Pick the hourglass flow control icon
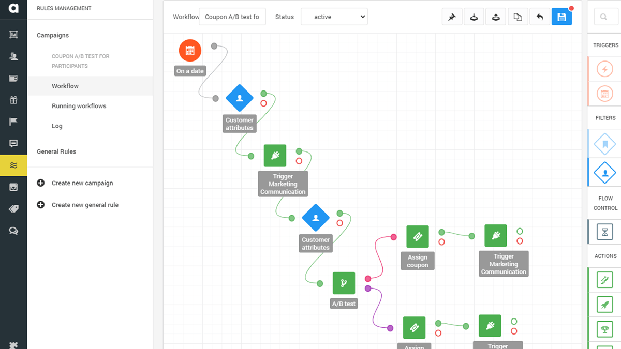Viewport: 621px width, 349px height. 604,232
